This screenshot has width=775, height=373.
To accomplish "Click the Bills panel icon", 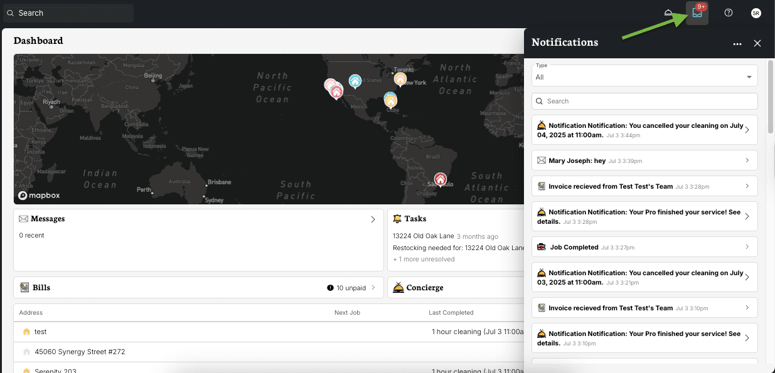I will (x=23, y=287).
